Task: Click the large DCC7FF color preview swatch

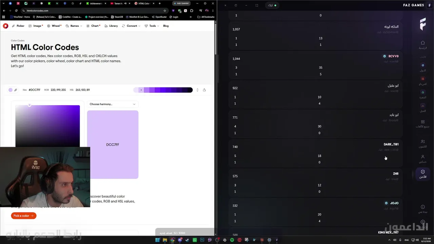Action: (113, 144)
